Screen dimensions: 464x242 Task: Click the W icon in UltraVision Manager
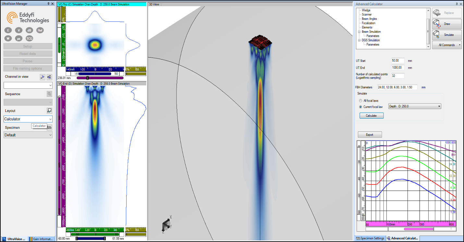(x=8, y=38)
